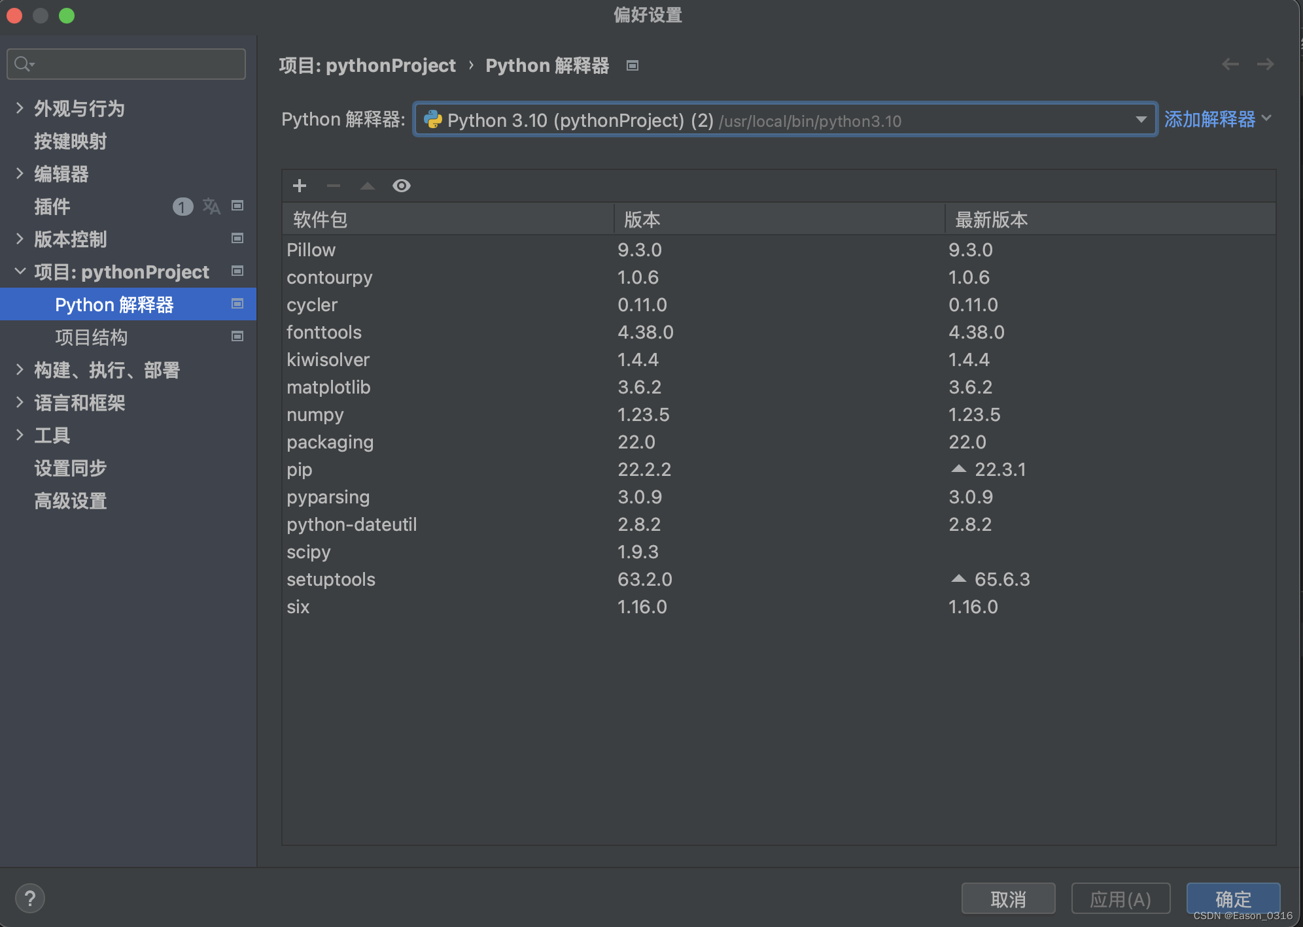Open 设置同步 settings page
Viewport: 1303px width, 927px height.
pos(70,468)
